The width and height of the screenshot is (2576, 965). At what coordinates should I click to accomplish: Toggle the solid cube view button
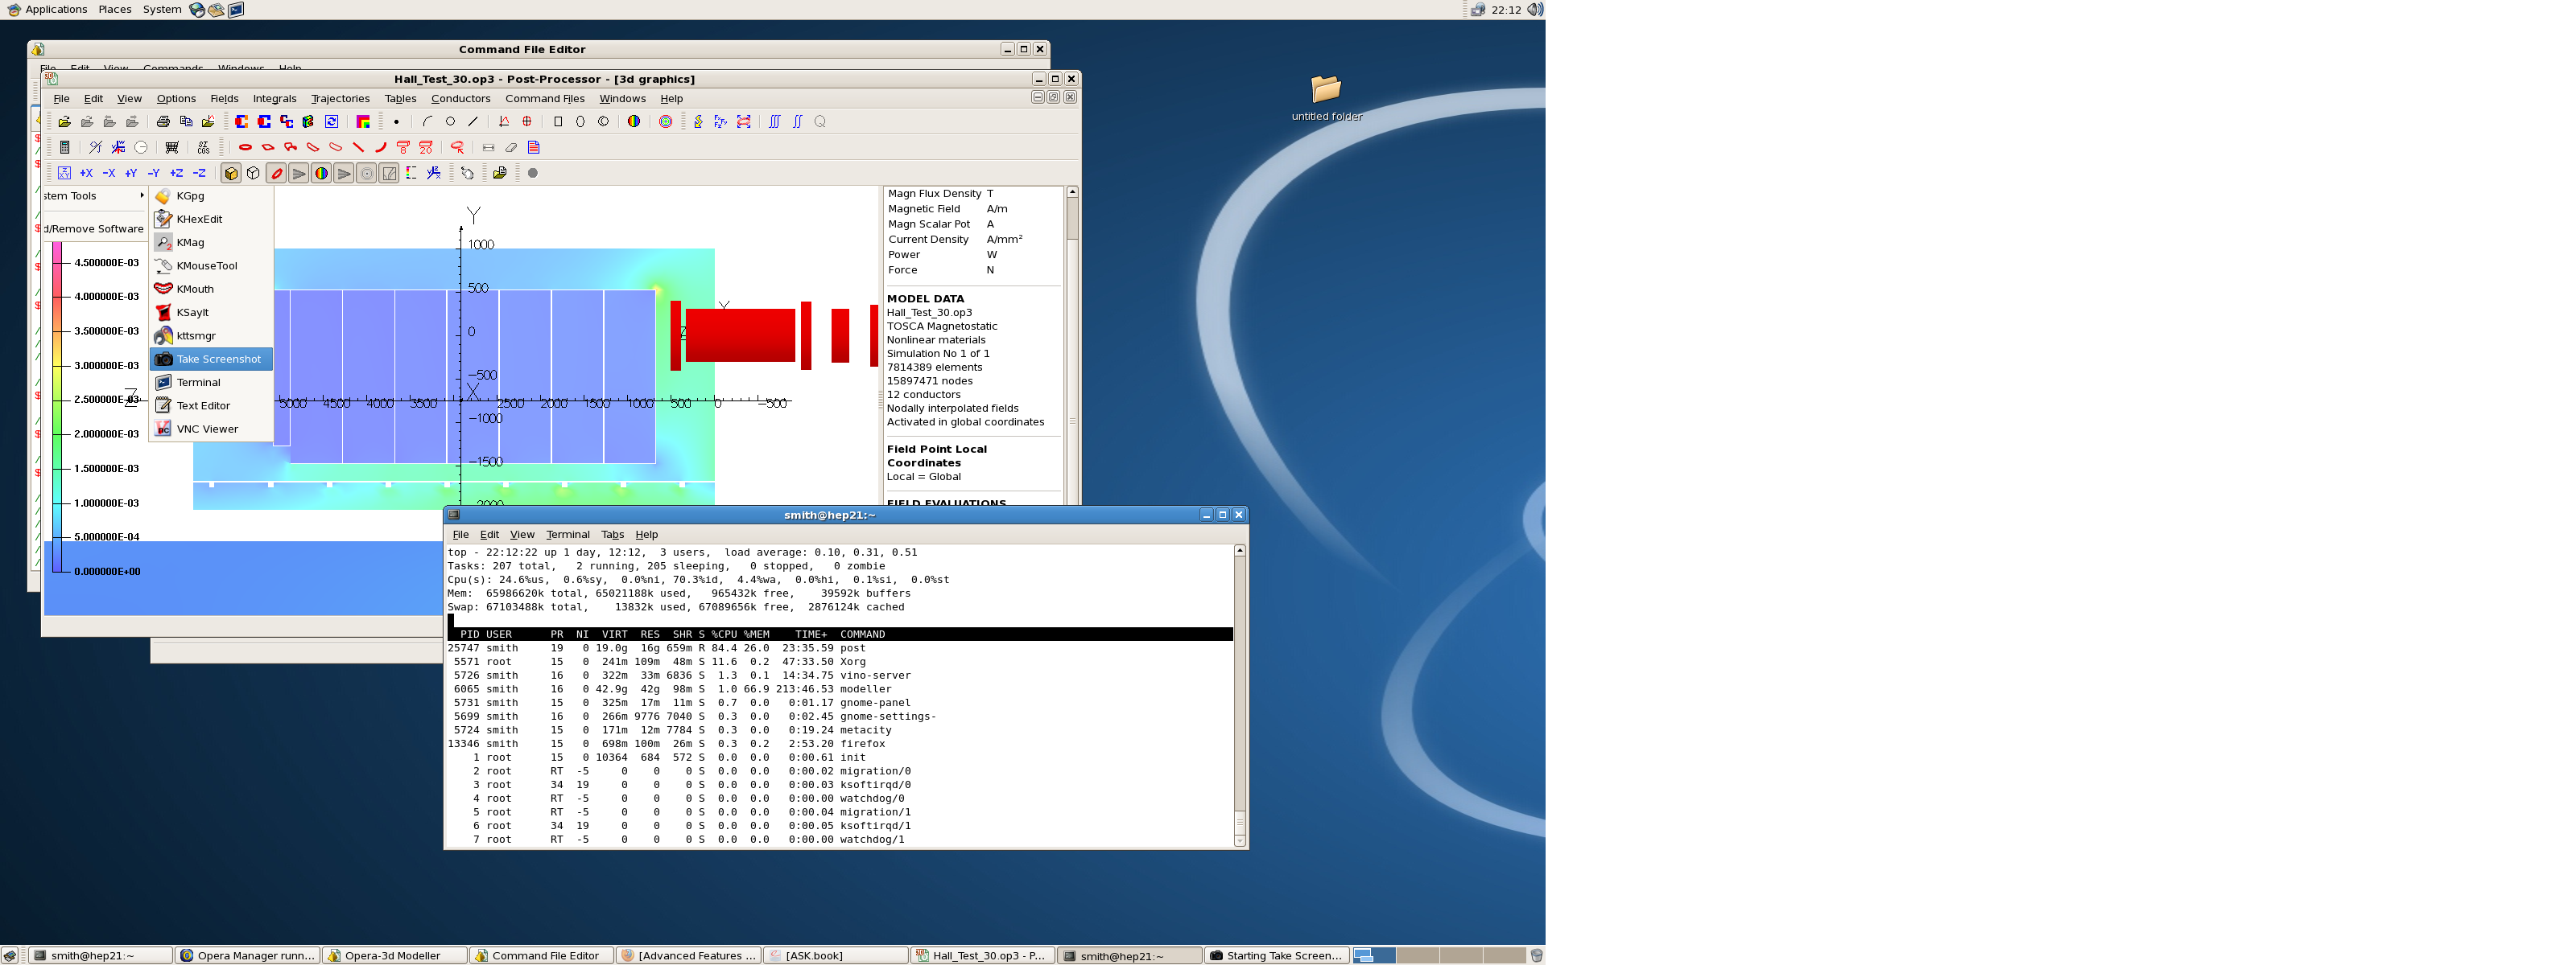pos(231,174)
